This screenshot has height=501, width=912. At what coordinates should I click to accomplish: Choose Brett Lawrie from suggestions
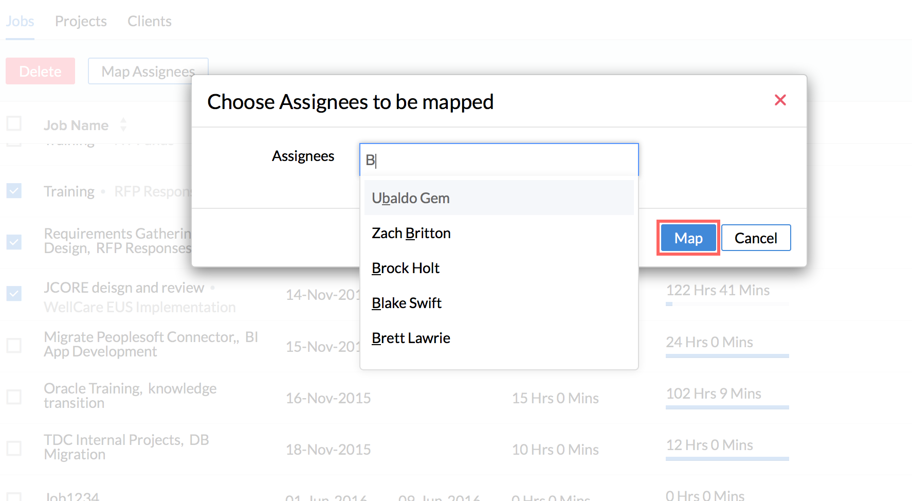pos(410,338)
